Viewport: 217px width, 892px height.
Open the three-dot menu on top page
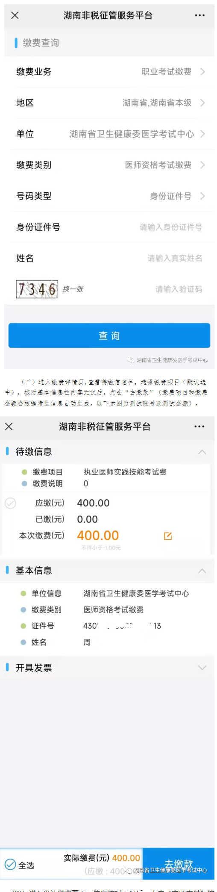click(x=199, y=15)
